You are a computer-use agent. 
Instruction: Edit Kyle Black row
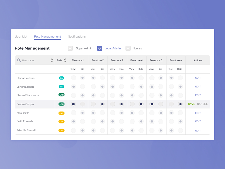pyautogui.click(x=198, y=113)
